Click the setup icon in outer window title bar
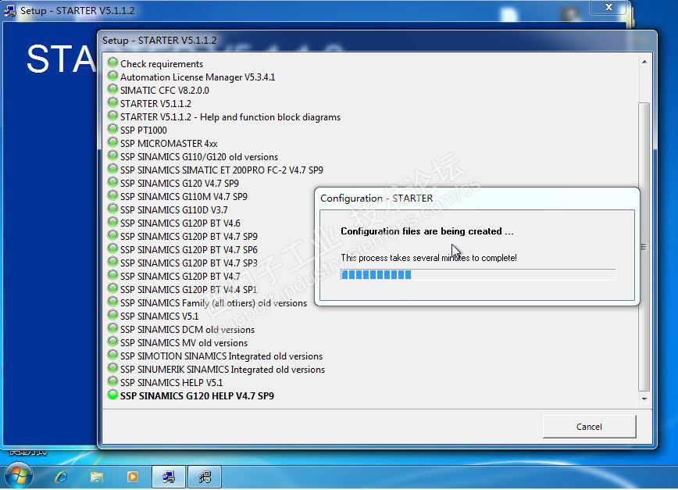The width and height of the screenshot is (678, 490). (10, 11)
